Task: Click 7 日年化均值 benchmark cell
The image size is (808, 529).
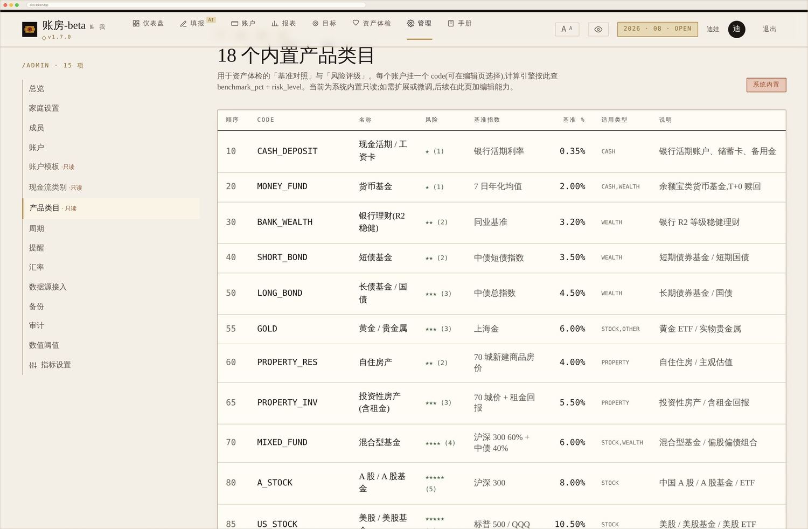Action: 498,186
